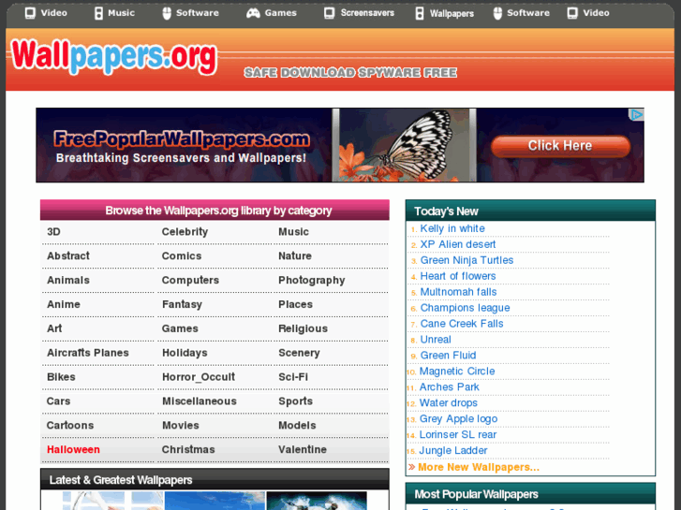Image resolution: width=681 pixels, height=510 pixels.
Task: Open the second Software item in top bar
Action: click(x=528, y=13)
